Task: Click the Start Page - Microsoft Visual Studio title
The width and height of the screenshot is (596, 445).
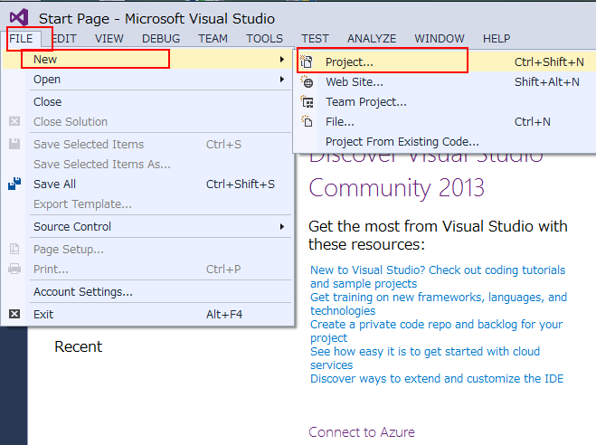Action: (156, 19)
